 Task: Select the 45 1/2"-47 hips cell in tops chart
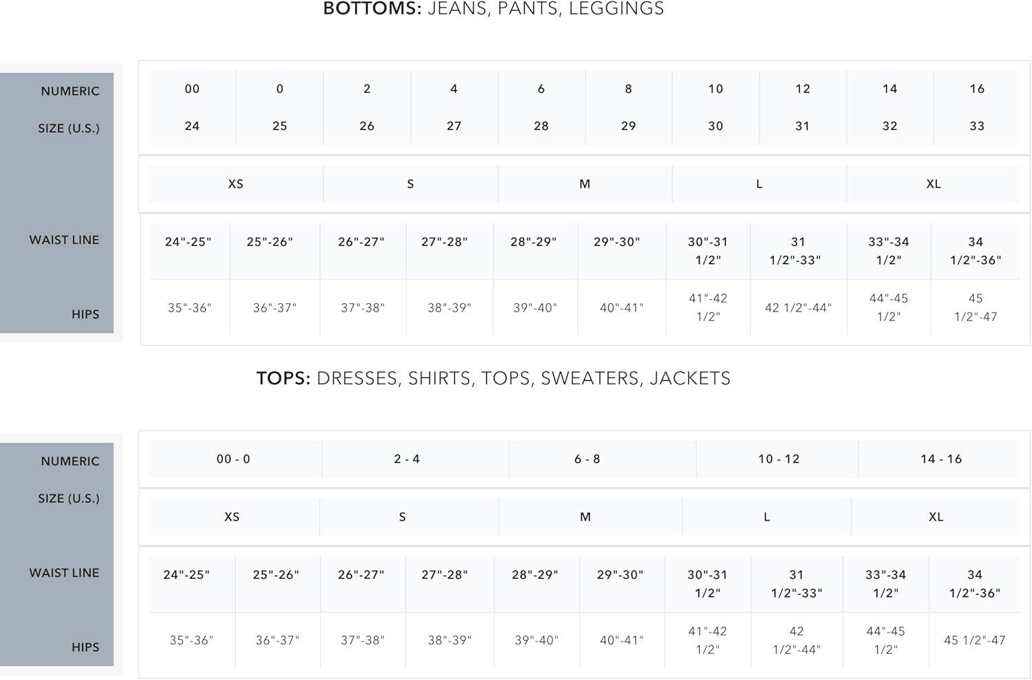[974, 641]
